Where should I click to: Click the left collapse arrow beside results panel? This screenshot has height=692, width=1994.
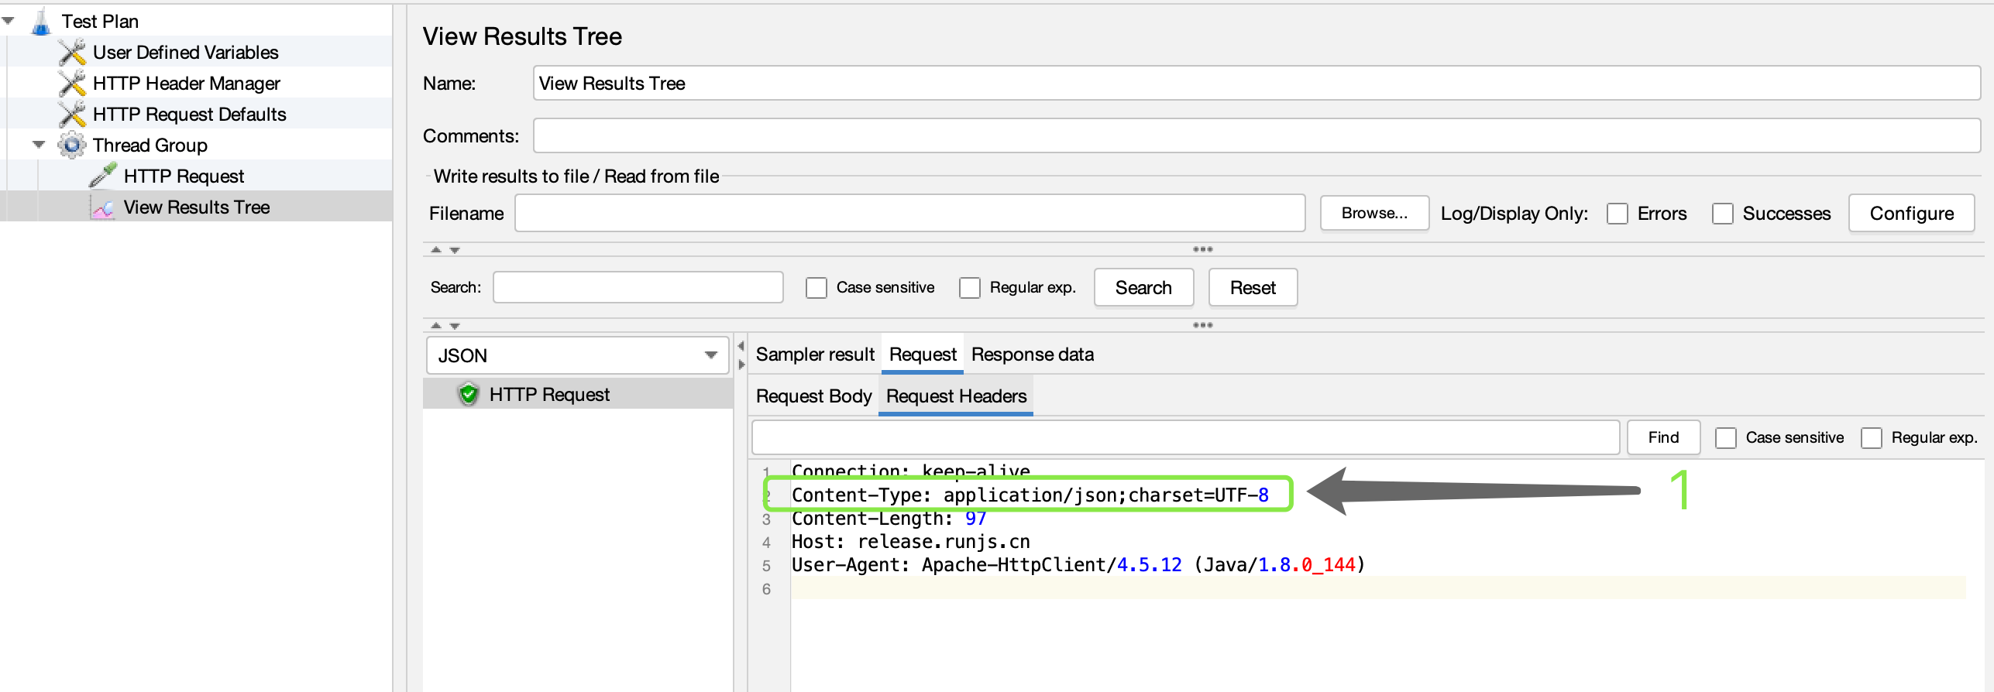tap(741, 346)
